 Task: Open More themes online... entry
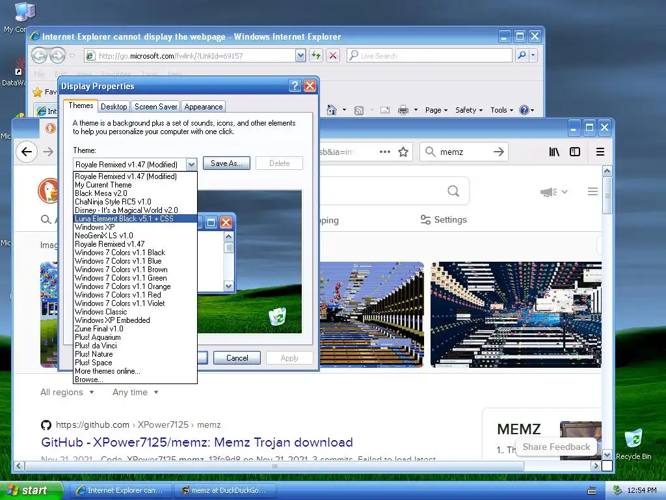(135, 371)
